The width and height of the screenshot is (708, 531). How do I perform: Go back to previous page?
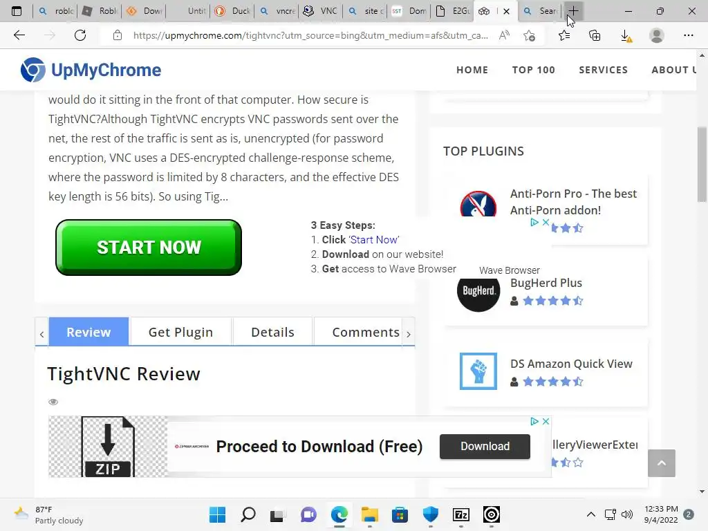click(19, 35)
